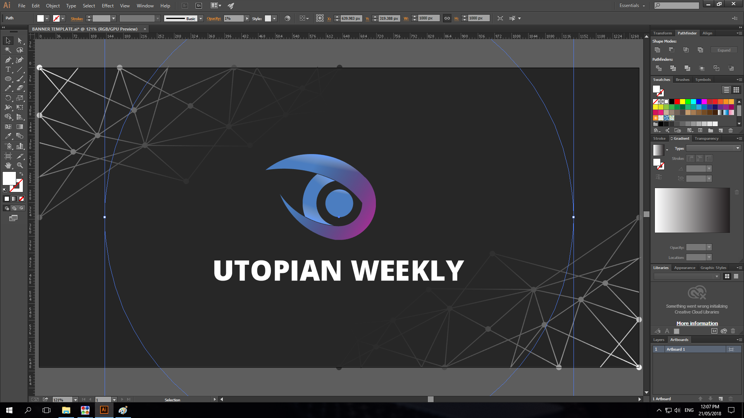744x418 pixels.
Task: Select the Lasso tool
Action: click(x=20, y=50)
